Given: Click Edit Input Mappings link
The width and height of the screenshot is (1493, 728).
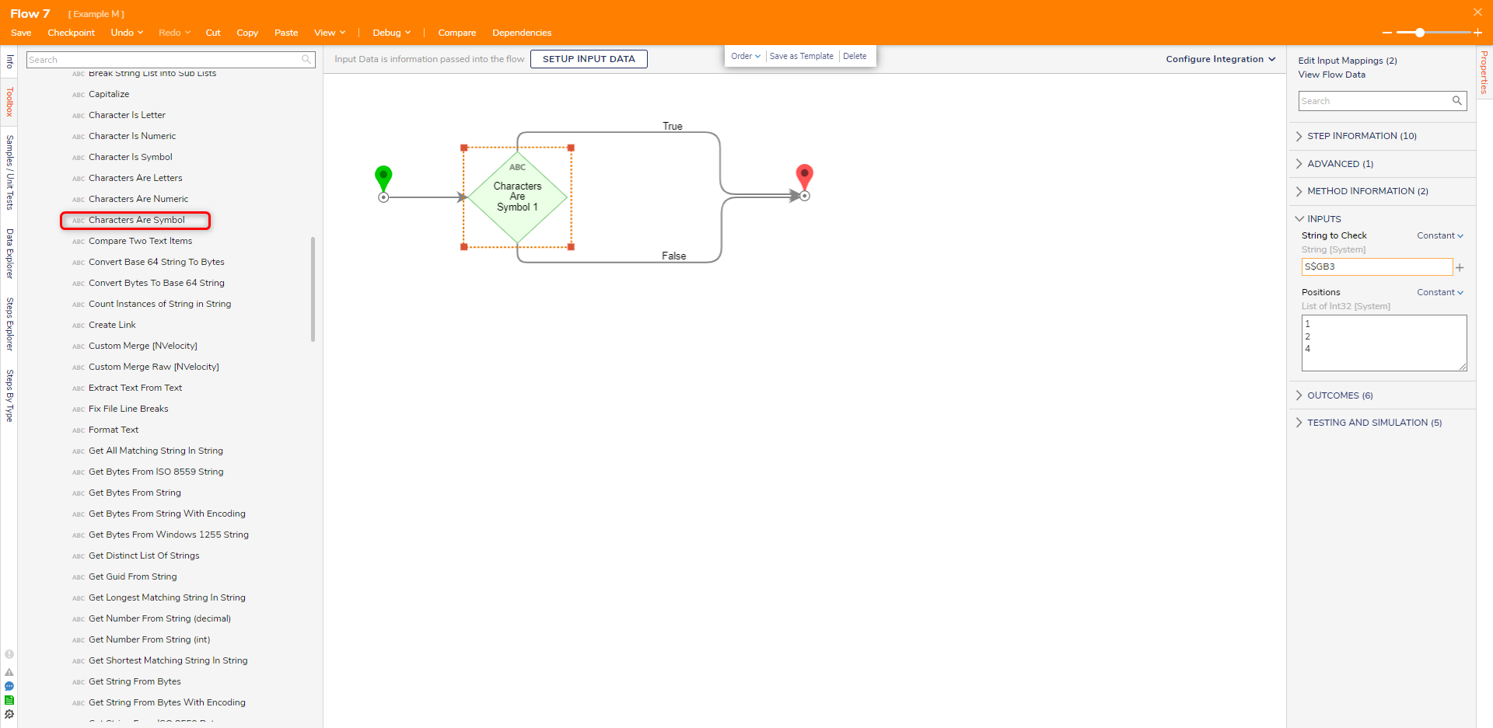Looking at the screenshot, I should click(x=1348, y=61).
